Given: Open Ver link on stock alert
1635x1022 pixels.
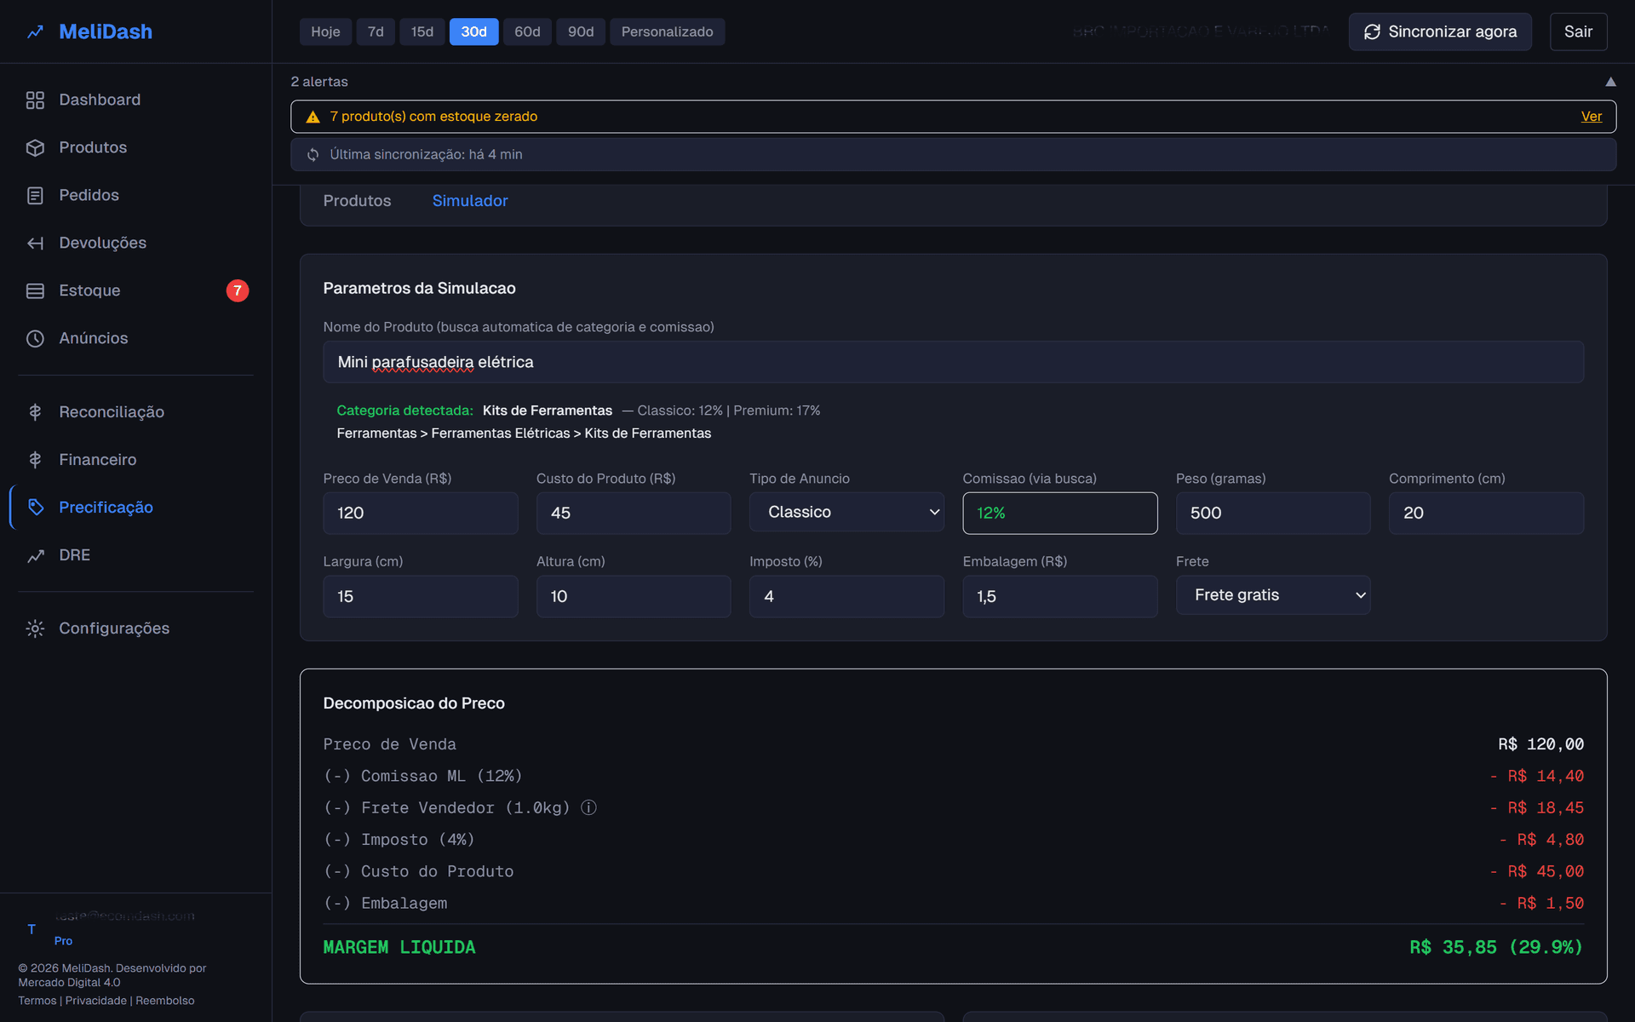Looking at the screenshot, I should pos(1591,117).
